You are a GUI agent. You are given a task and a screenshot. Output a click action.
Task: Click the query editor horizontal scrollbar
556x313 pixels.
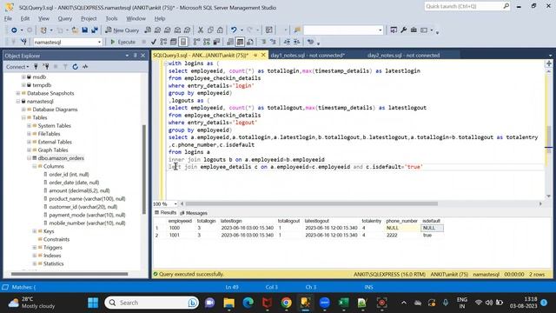click(x=311, y=203)
